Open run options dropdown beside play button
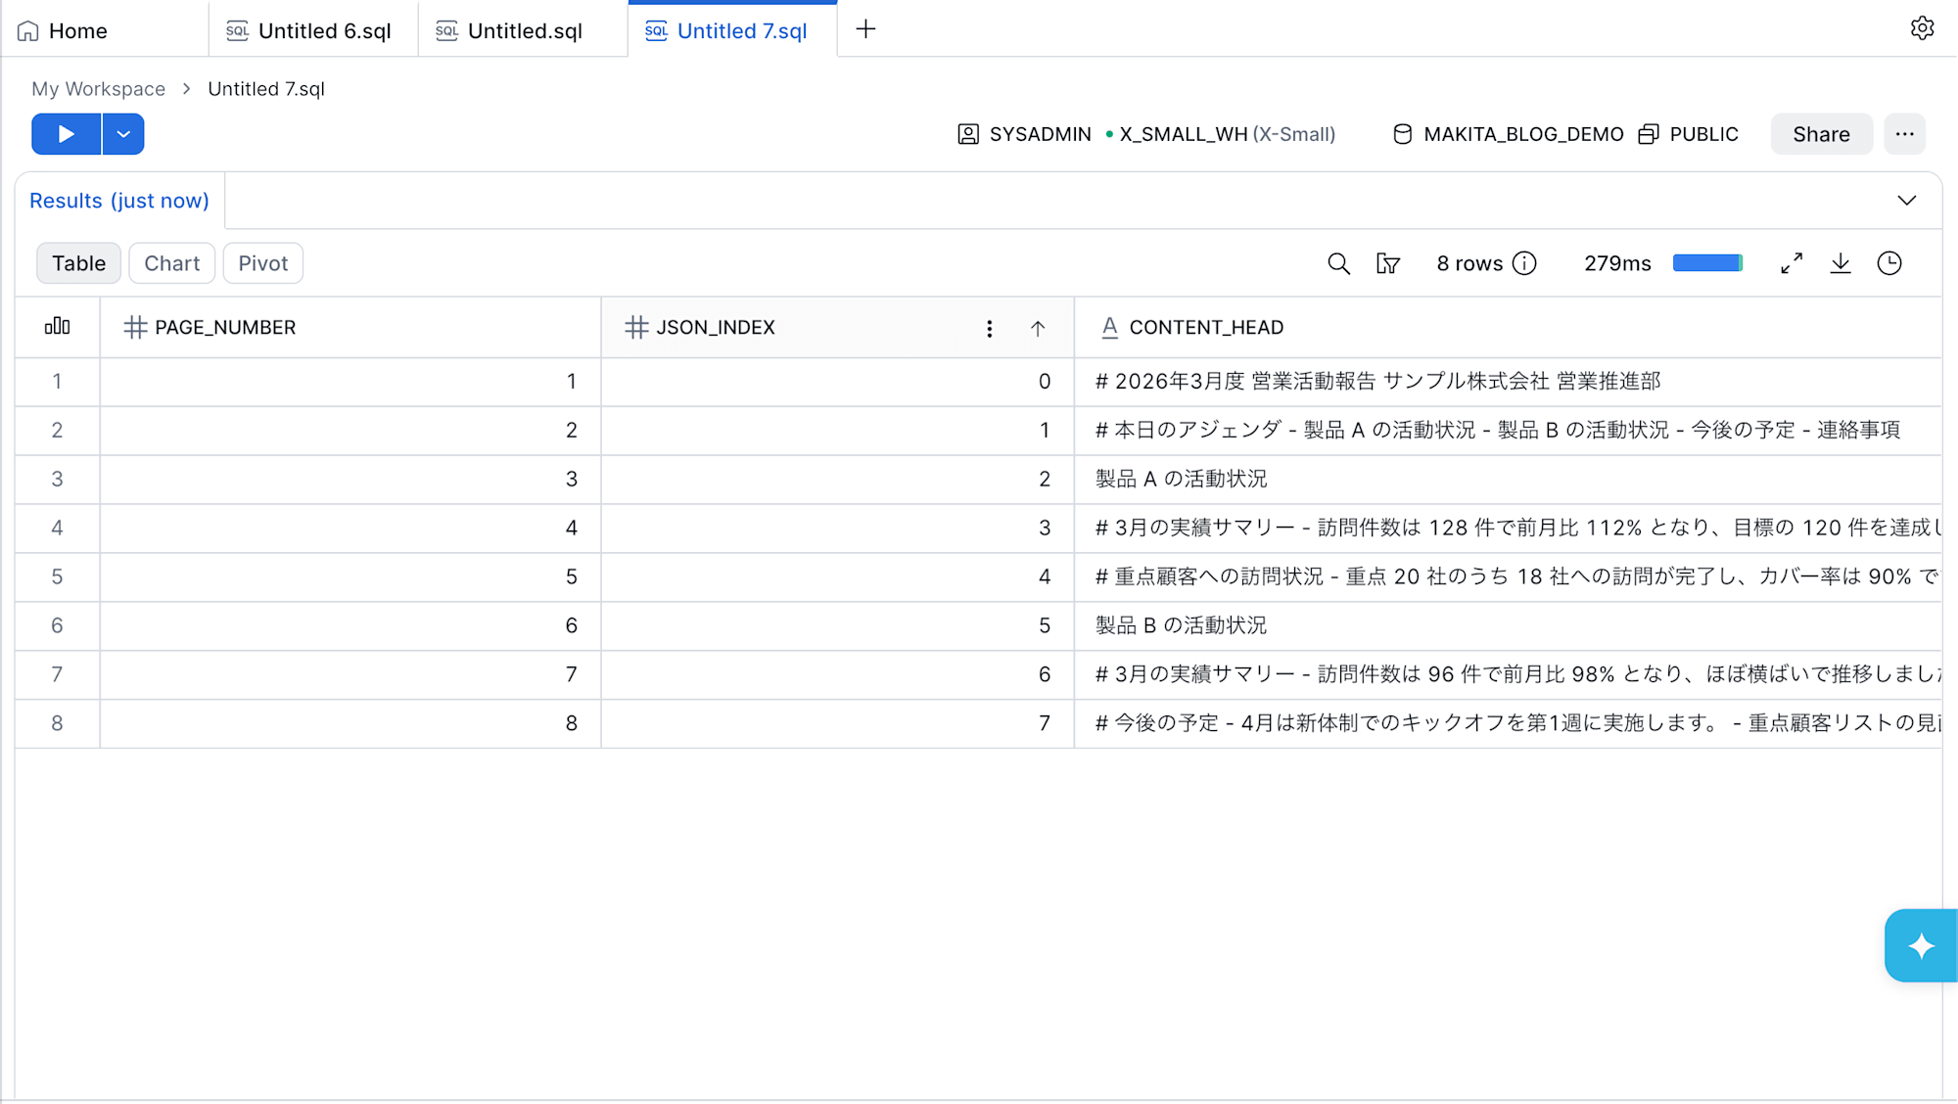The image size is (1958, 1104). [x=123, y=134]
